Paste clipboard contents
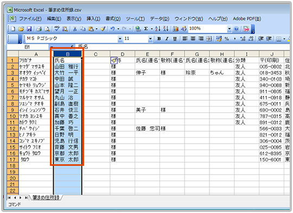Image resolution: width=293 pixels, height=213 pixels. point(91,29)
